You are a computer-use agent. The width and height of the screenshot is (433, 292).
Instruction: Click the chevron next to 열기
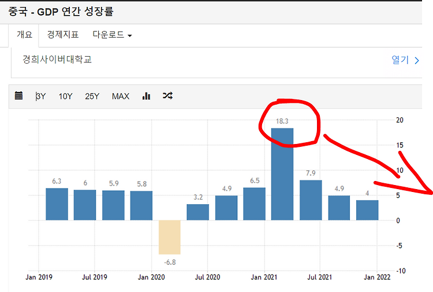(x=417, y=61)
